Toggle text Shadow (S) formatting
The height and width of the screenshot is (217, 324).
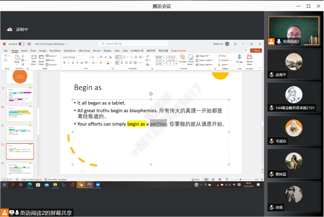pos(77,63)
